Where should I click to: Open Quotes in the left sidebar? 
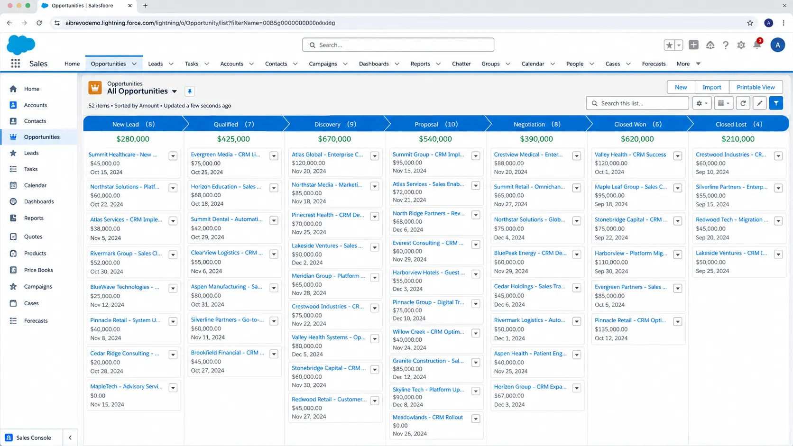(33, 237)
